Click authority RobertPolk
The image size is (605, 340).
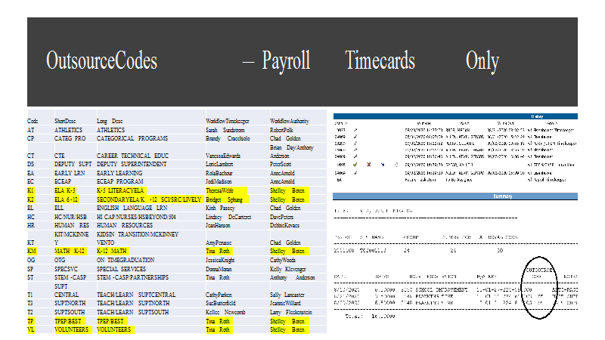click(x=281, y=130)
